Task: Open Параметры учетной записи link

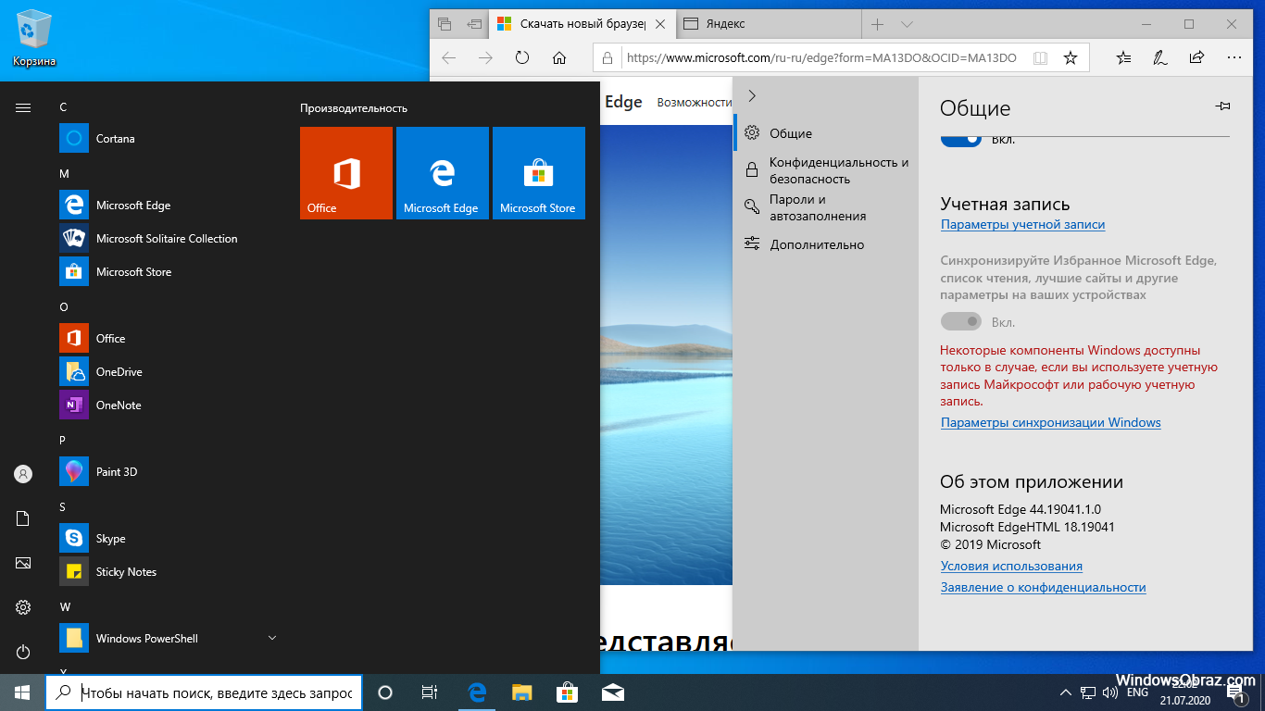Action: [x=1022, y=225]
